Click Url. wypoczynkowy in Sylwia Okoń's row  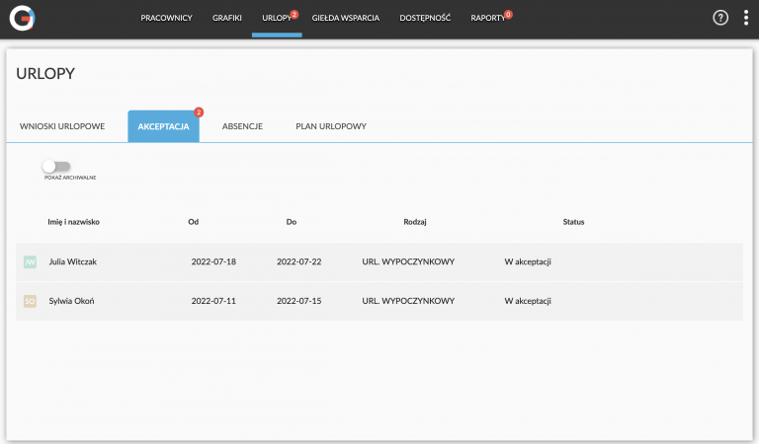point(408,301)
